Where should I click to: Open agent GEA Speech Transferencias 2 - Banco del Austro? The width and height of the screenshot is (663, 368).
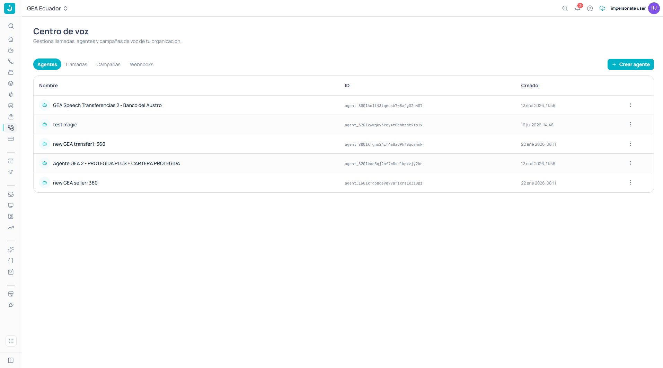(x=107, y=105)
